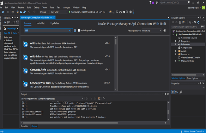Image resolution: width=206 pixels, height=133 pixels.
Task: Click the refresh icon next to search box
Action: (75, 31)
